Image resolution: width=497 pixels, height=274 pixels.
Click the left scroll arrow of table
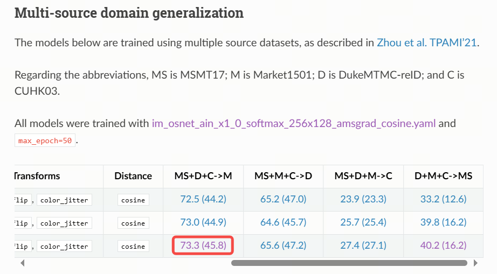point(22,263)
